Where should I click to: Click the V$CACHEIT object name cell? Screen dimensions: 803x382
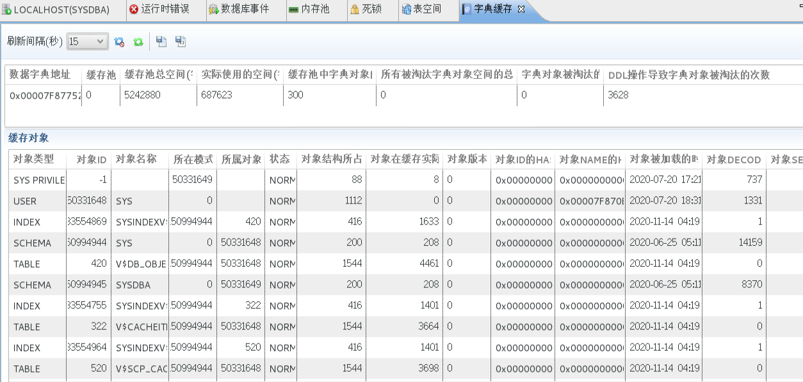coord(140,326)
